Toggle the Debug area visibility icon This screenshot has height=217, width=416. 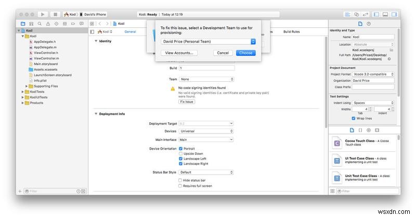click(x=385, y=15)
